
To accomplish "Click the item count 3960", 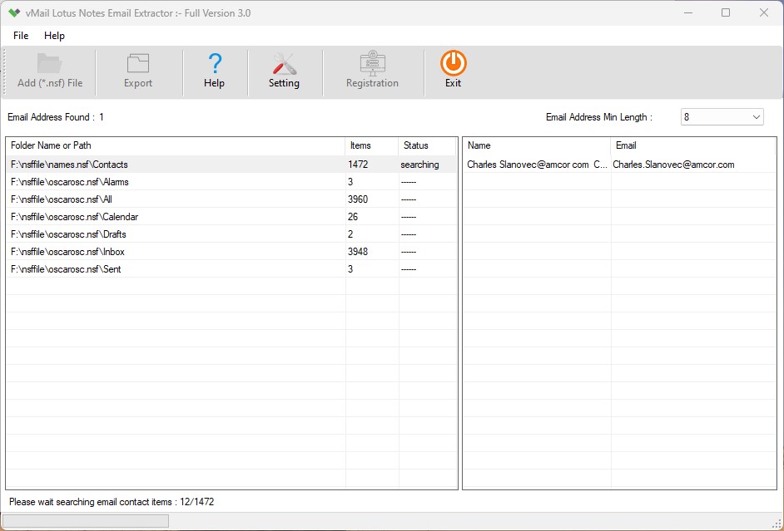I will [x=358, y=199].
